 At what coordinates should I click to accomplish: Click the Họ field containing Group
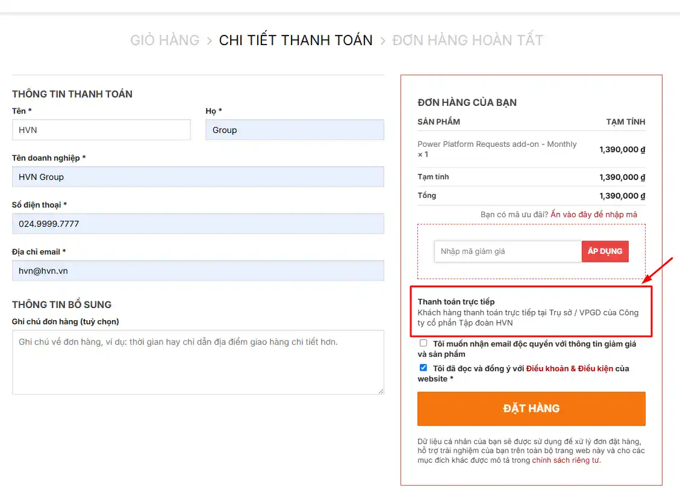tap(295, 130)
